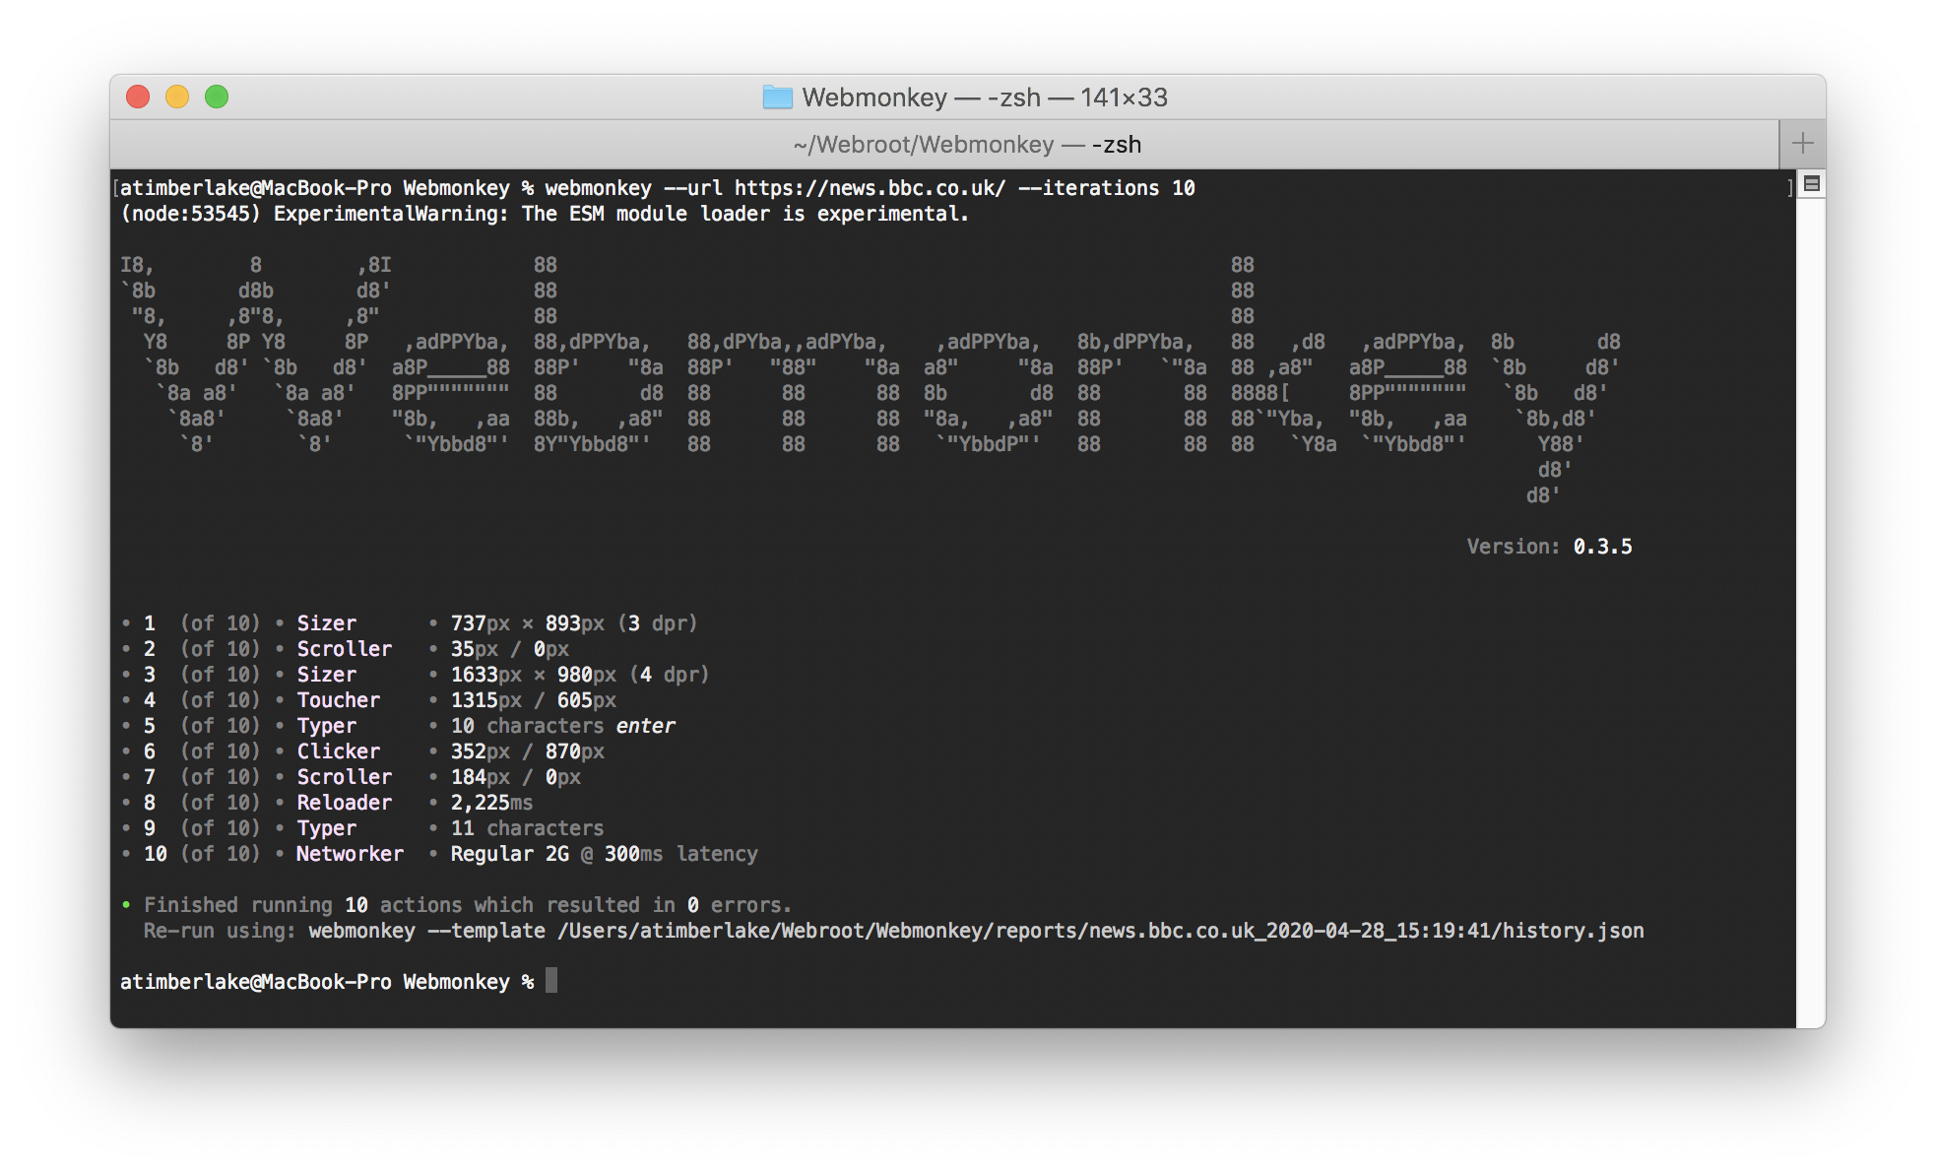The height and width of the screenshot is (1174, 1936).
Task: Click the history.json template file path
Action: pos(1100,931)
